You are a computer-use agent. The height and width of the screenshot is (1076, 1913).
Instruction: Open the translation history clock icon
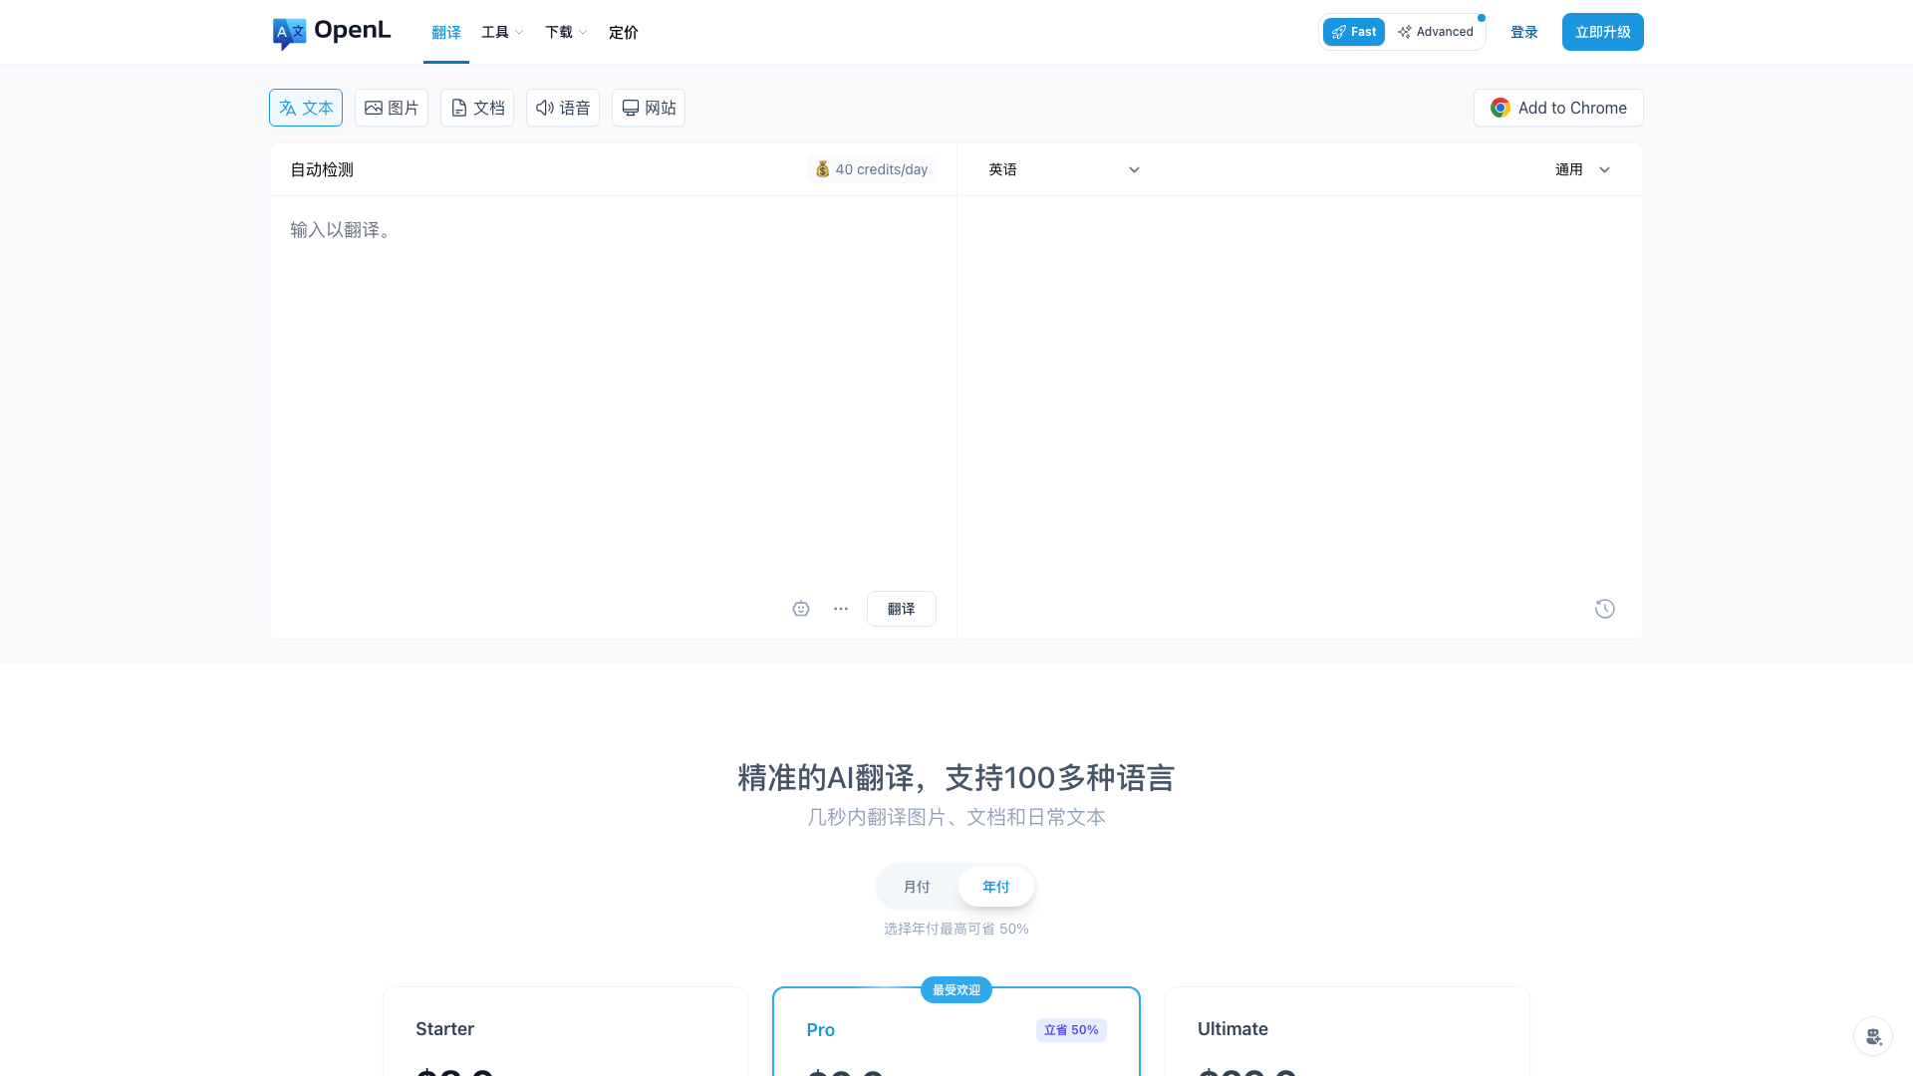[x=1604, y=609]
